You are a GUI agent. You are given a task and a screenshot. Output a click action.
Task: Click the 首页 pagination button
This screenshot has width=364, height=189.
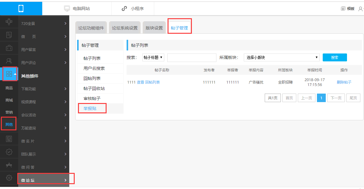point(289,98)
